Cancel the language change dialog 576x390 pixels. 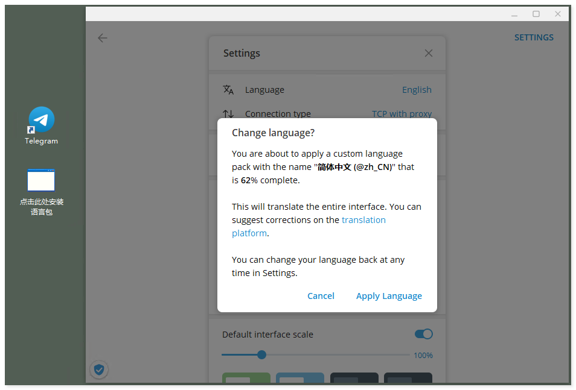click(x=321, y=296)
